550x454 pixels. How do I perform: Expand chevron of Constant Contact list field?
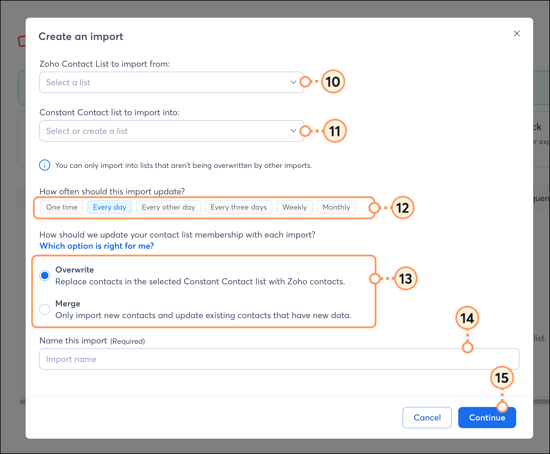coord(293,131)
